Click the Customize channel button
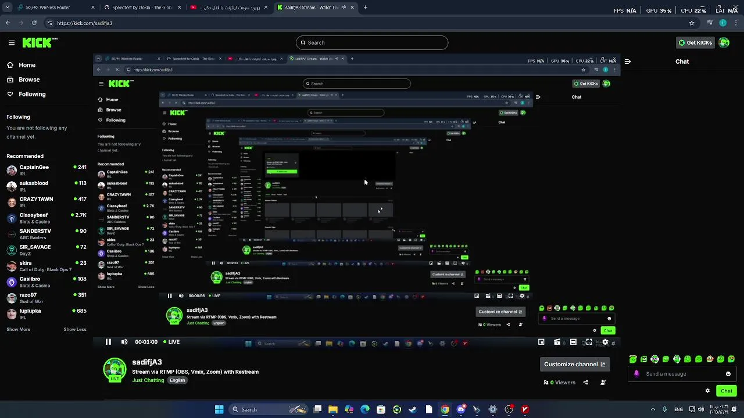 coord(574,364)
